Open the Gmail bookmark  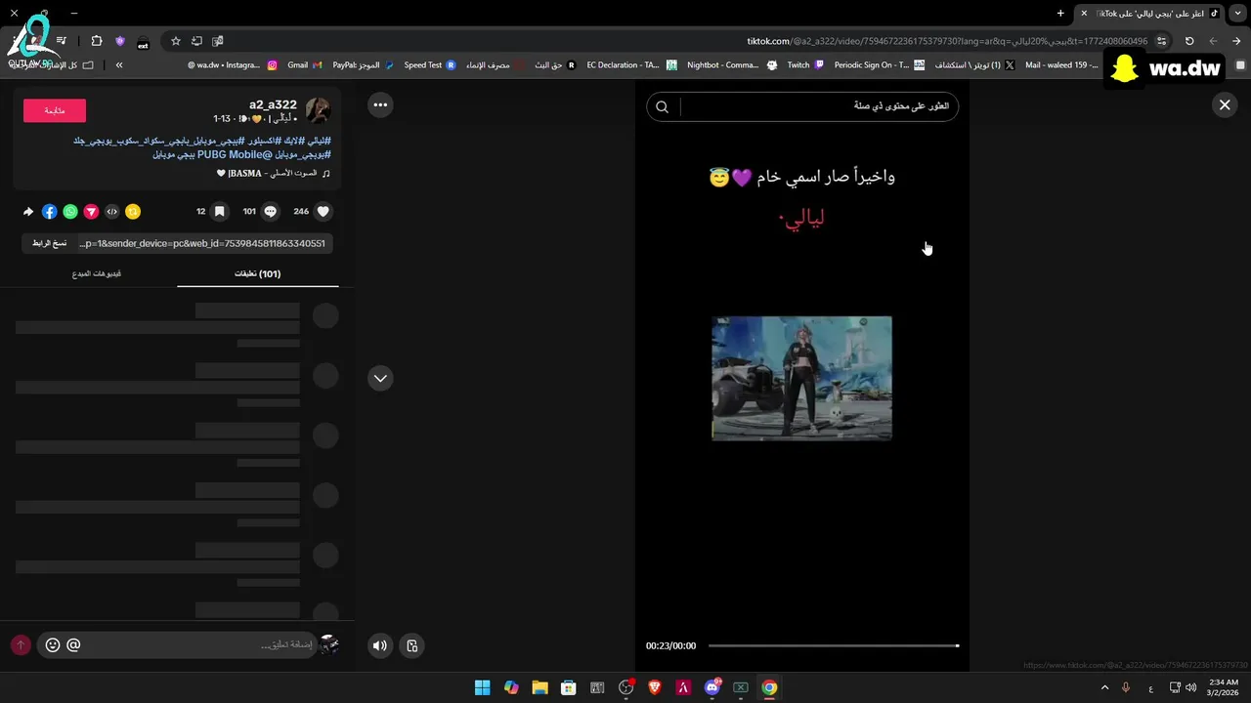click(304, 65)
